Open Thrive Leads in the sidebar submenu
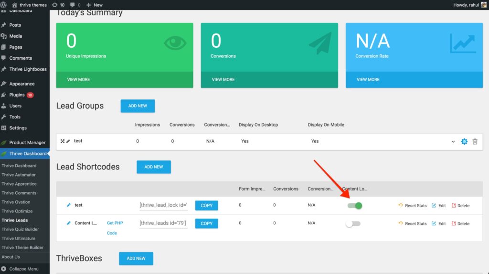The height and width of the screenshot is (274, 489). coord(15,220)
